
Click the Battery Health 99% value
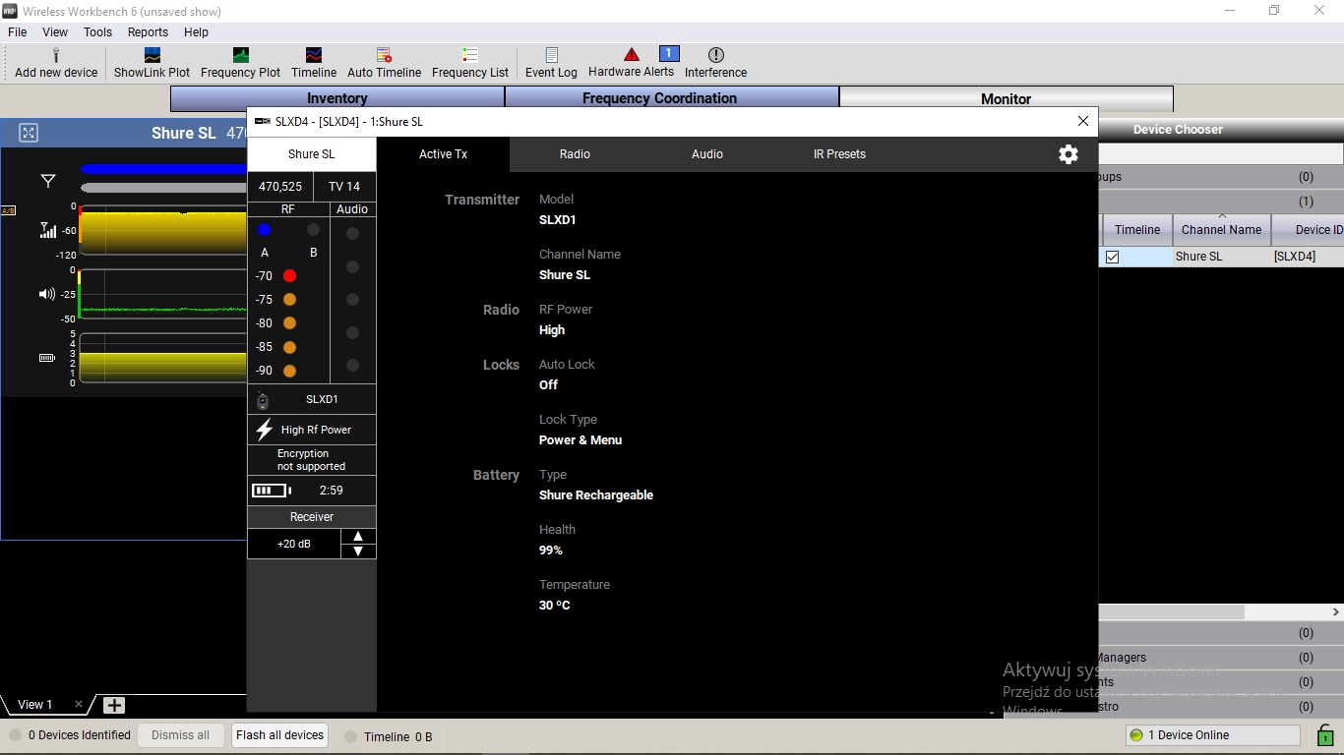coord(551,551)
